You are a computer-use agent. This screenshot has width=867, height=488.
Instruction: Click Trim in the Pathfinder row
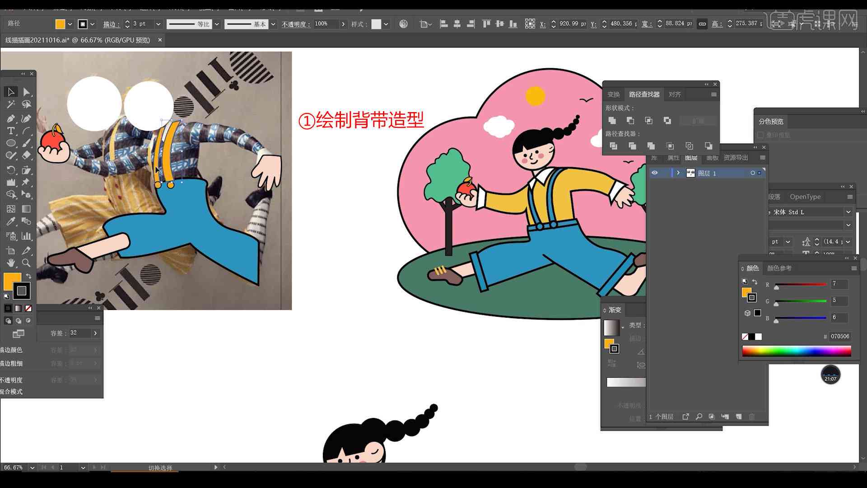[632, 146]
